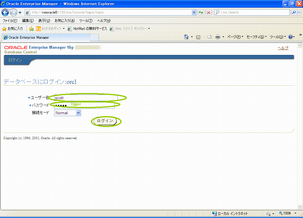The image size is (303, 218).
Task: Open a new blank tab
Action: click(x=94, y=38)
